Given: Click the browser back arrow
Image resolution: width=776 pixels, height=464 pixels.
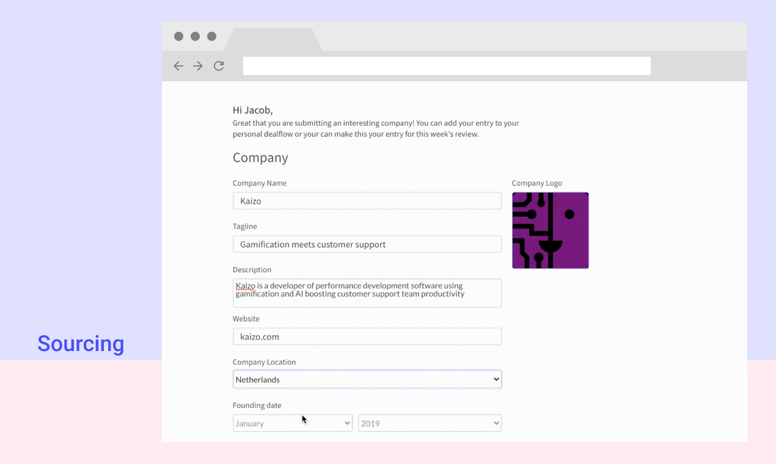Looking at the screenshot, I should pyautogui.click(x=178, y=66).
